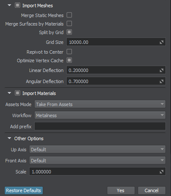Click the Restore Defaults button

[24, 190]
